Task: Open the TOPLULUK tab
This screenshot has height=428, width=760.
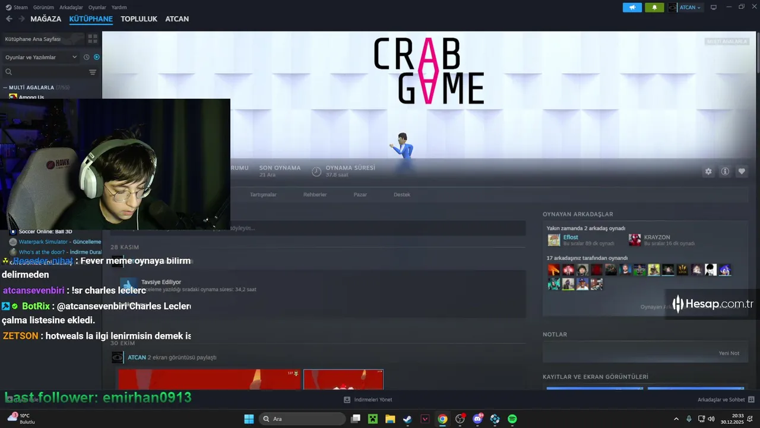Action: point(139,19)
